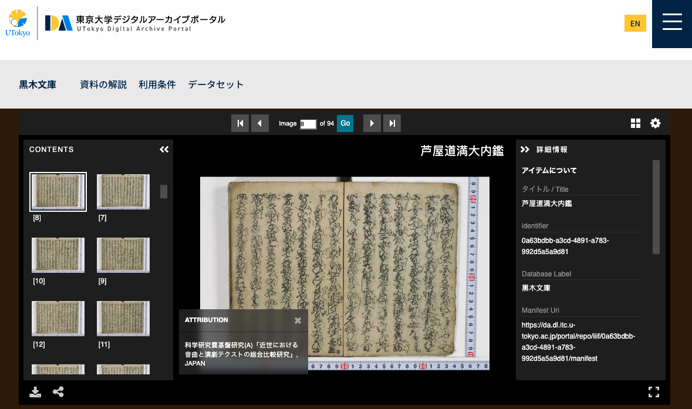692x409 pixels.
Task: Go to the previous image
Action: click(x=260, y=123)
